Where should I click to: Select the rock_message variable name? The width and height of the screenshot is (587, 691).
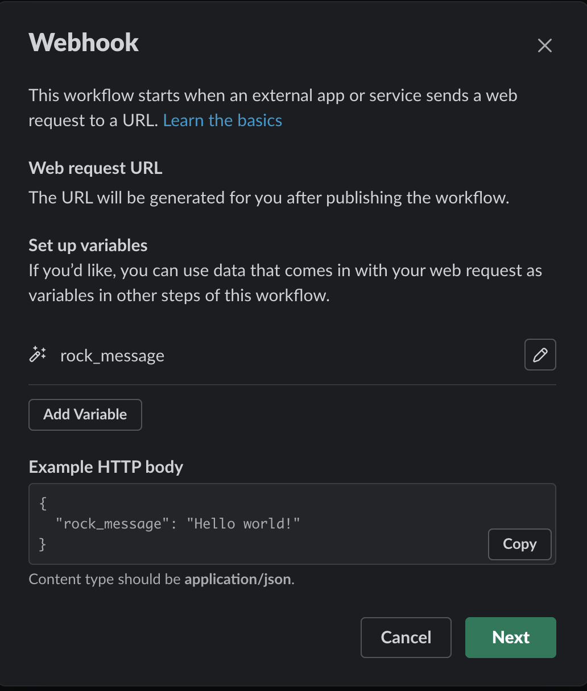pos(113,356)
